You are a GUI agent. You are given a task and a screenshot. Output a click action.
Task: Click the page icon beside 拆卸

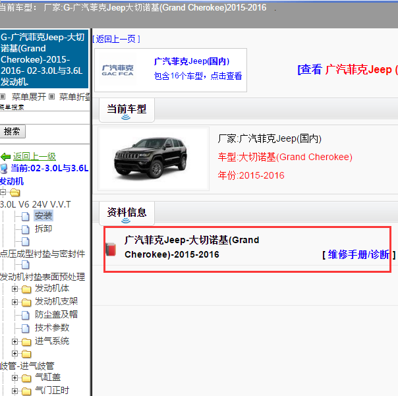coord(26,229)
